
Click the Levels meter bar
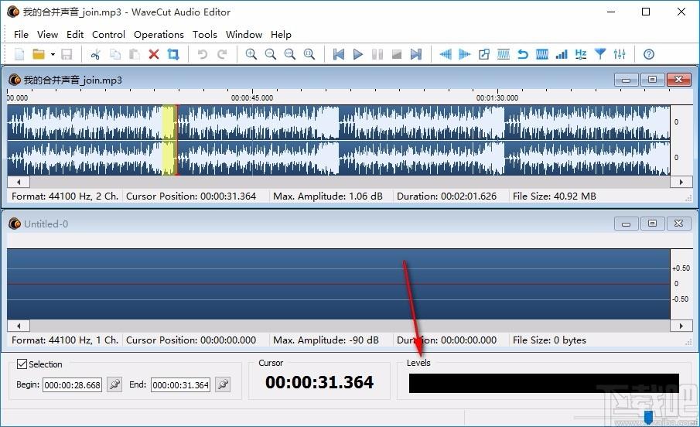(x=544, y=383)
